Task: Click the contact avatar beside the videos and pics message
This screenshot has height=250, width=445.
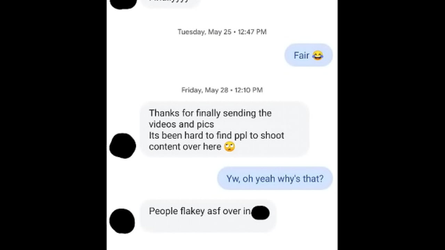Action: (122, 146)
